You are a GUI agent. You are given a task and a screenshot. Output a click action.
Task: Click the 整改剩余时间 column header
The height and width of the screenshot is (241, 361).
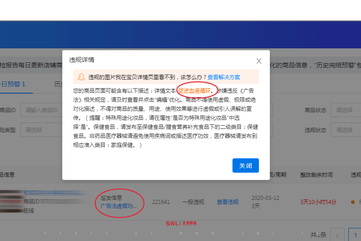(x=316, y=175)
